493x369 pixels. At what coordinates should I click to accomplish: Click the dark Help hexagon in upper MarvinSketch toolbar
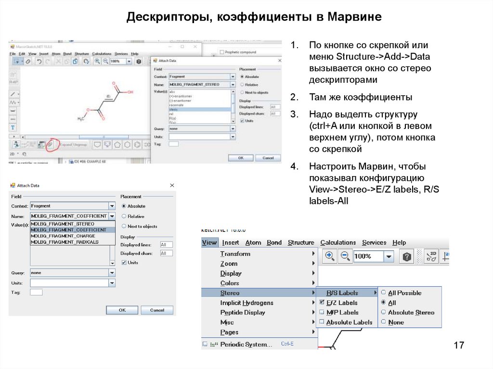coord(139,61)
